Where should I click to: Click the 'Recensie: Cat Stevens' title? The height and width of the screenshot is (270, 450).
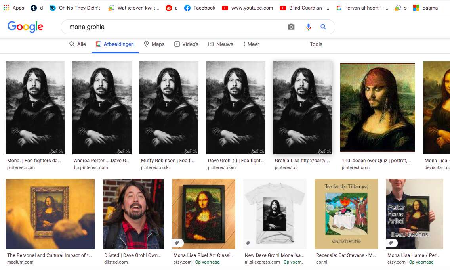point(346,255)
